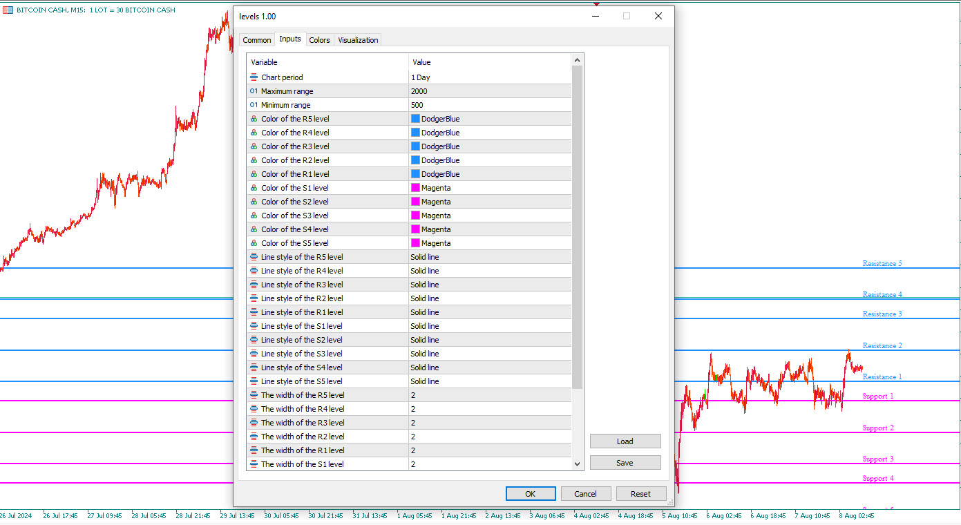This screenshot has width=961, height=525.
Task: Select the Inputs tab
Action: (x=290, y=39)
